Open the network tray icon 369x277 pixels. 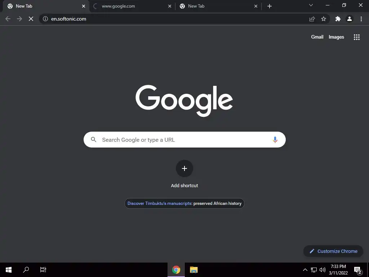coord(314,270)
